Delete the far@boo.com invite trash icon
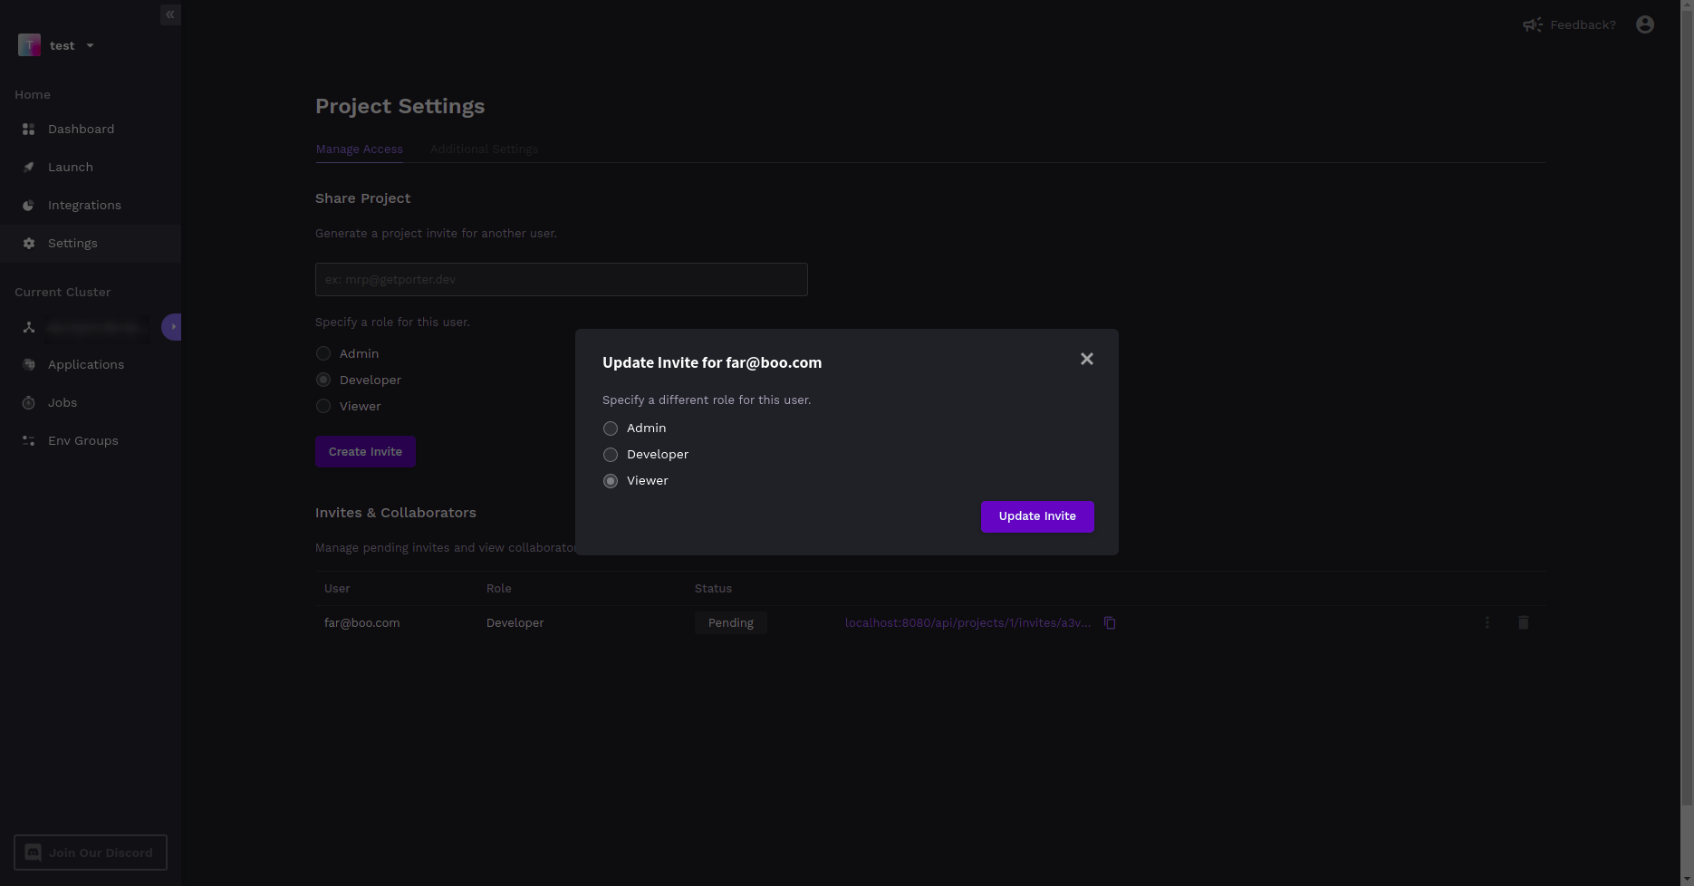The height and width of the screenshot is (886, 1694). (x=1523, y=622)
